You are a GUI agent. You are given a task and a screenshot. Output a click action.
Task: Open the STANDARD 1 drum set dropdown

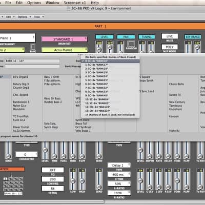[64, 39]
